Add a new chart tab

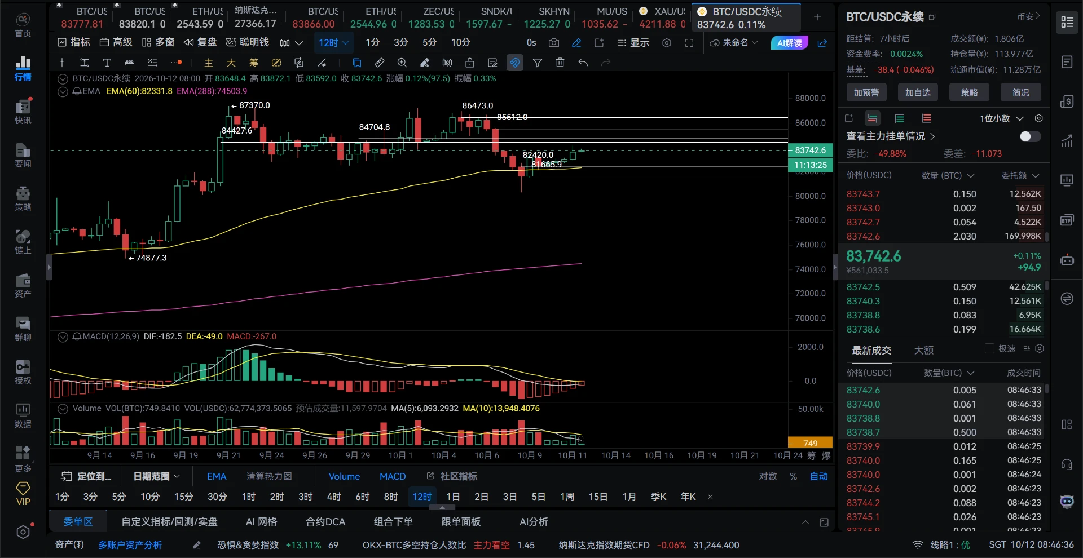[x=817, y=17]
